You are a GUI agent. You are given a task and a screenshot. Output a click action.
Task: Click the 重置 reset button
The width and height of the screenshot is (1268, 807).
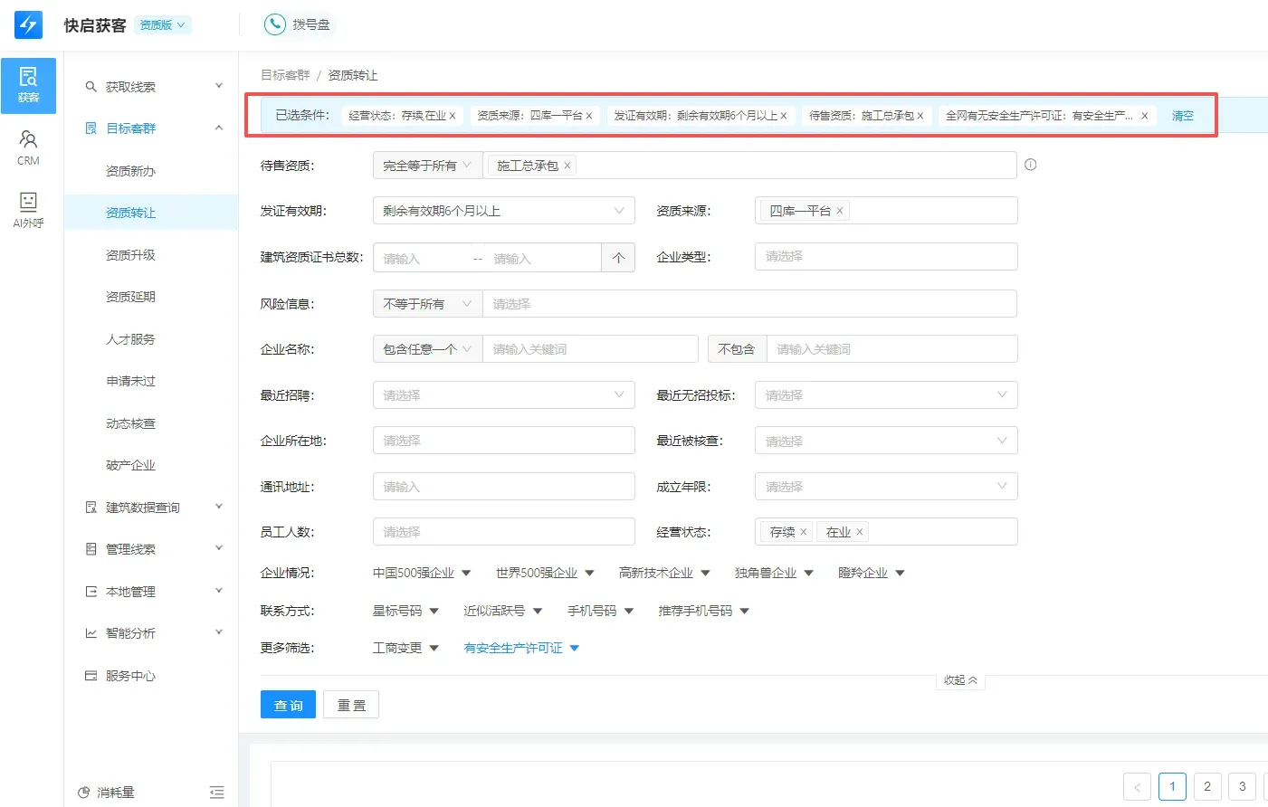point(351,705)
